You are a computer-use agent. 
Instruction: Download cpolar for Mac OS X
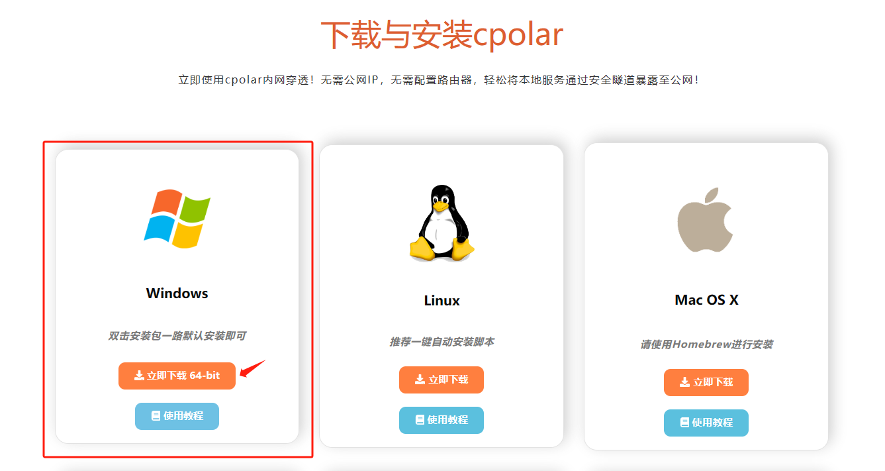[706, 382]
